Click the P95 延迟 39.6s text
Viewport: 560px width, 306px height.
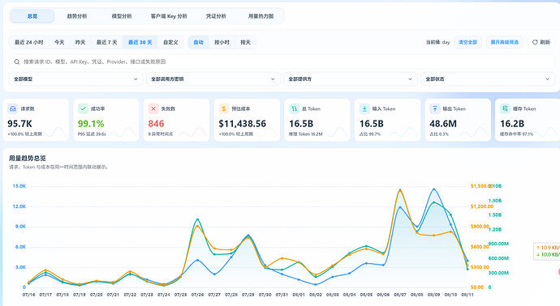coord(92,134)
